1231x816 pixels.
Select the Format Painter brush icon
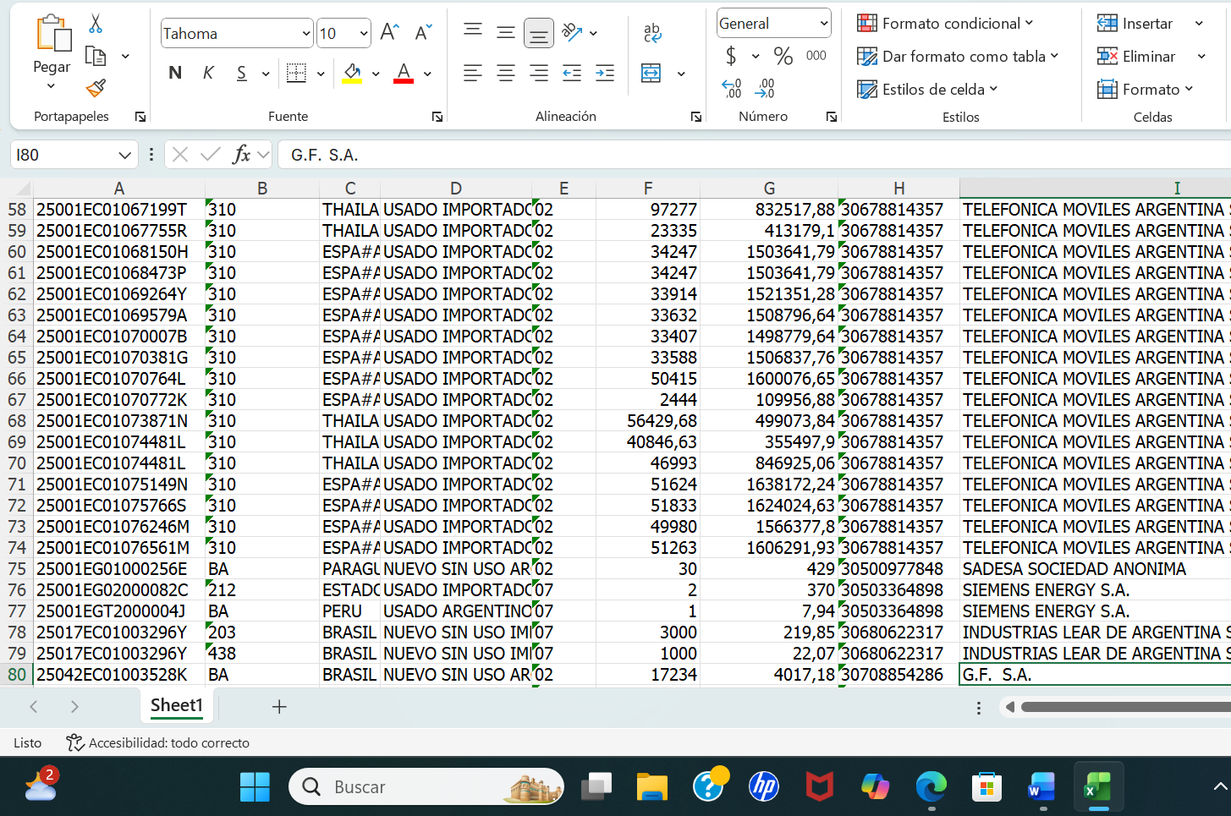(x=96, y=88)
